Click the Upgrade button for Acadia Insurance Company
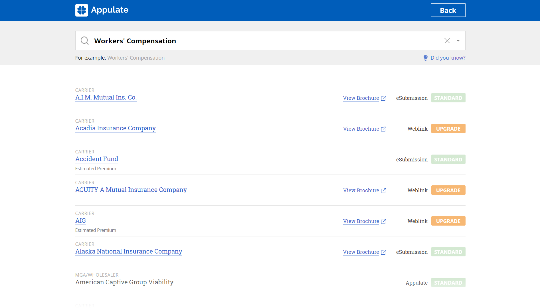This screenshot has height=308, width=540. coord(448,129)
